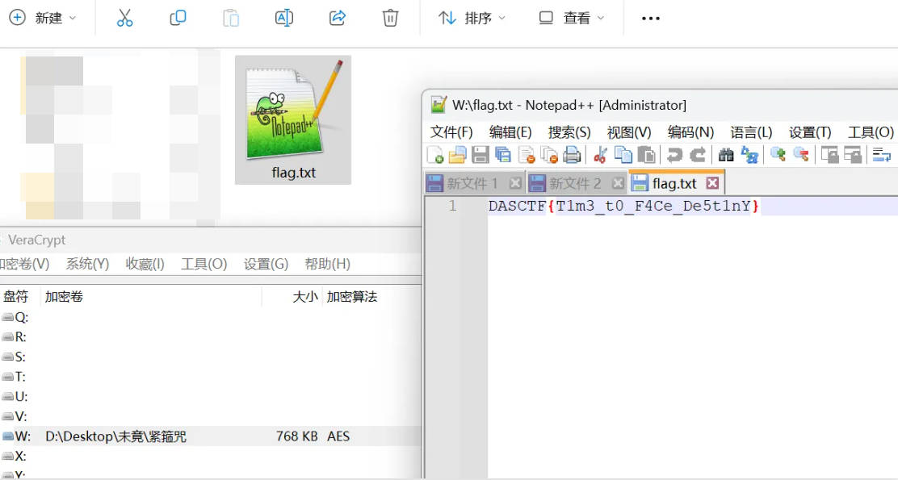The image size is (898, 480).
Task: Close the flag.txt tab with its red X
Action: 711,183
